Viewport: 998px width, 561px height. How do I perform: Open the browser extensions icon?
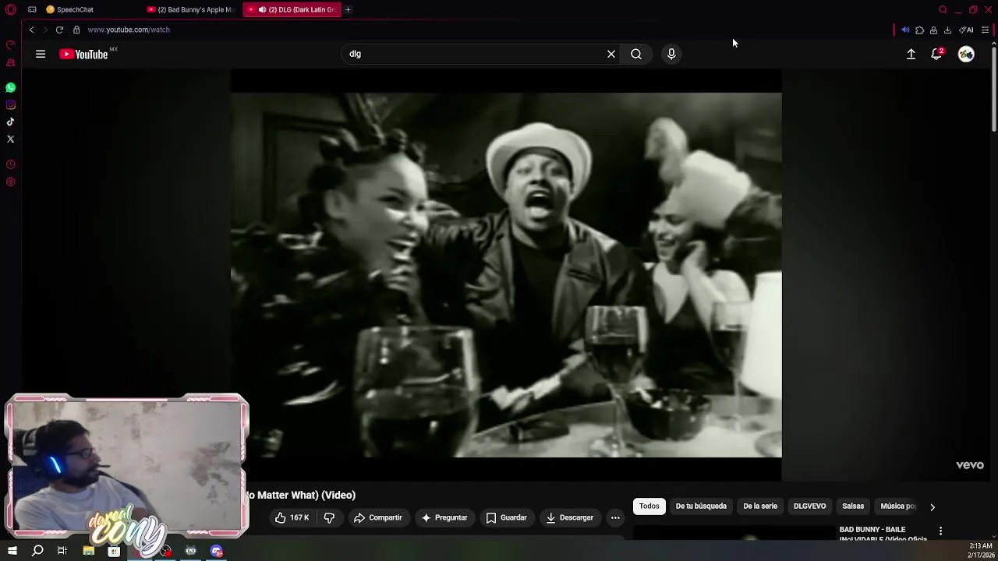pos(919,30)
